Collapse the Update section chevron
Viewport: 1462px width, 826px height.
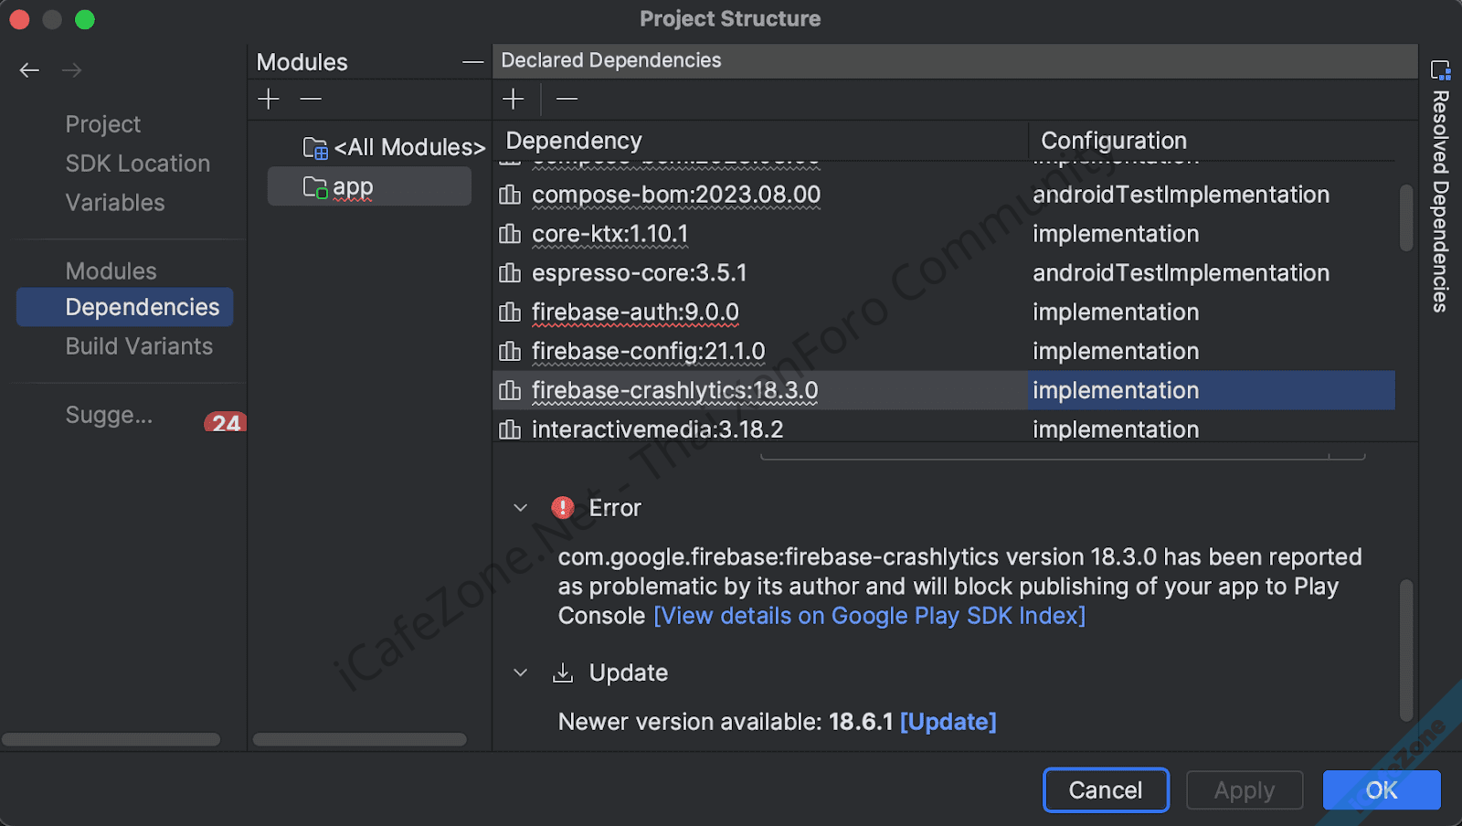[521, 673]
